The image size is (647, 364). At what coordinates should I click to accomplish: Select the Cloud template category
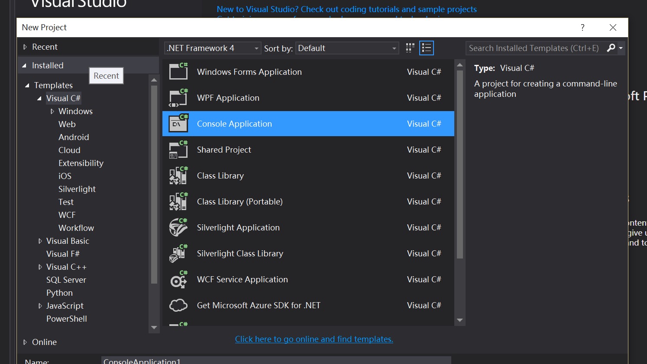coord(69,150)
